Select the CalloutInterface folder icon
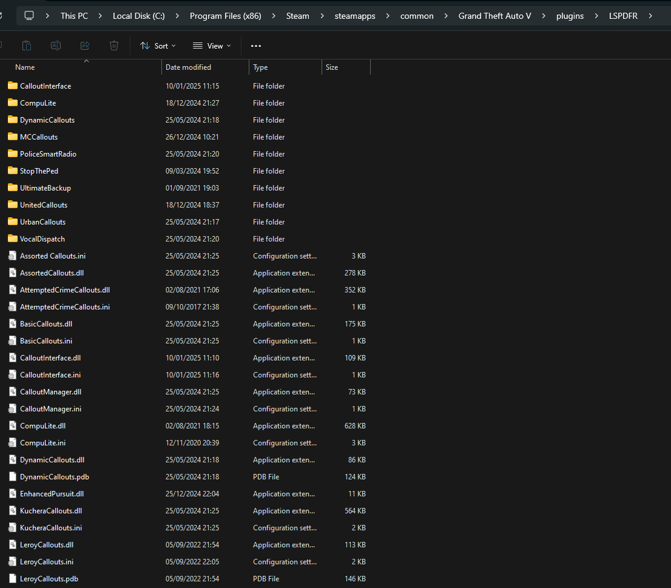 [13, 86]
